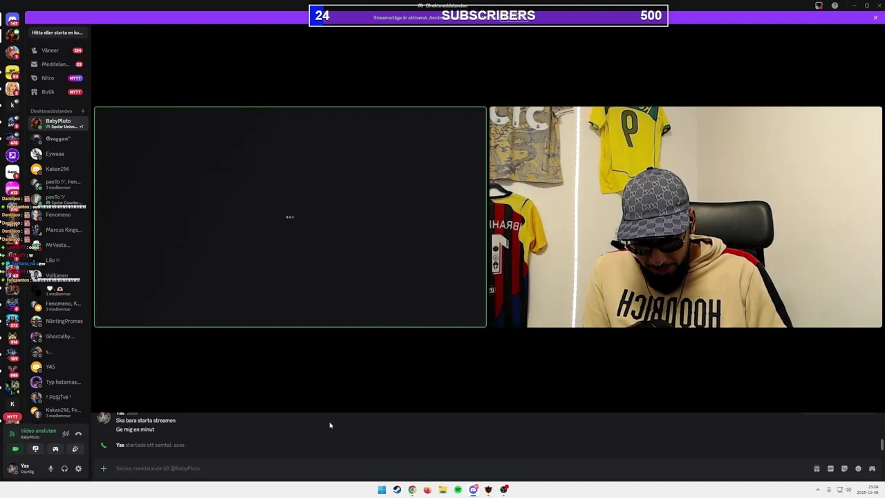Mute microphone in user panel

50,469
